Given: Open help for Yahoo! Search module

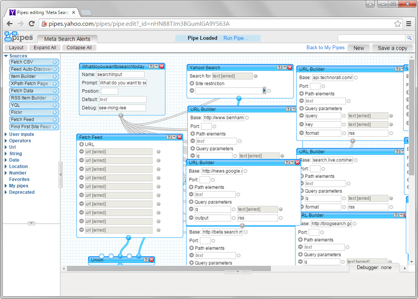Looking at the screenshot, I should tap(279, 68).
